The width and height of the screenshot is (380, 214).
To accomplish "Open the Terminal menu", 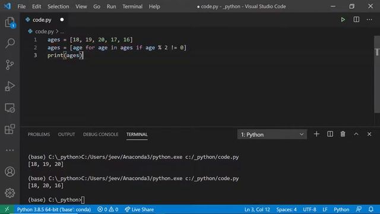I will (132, 7).
